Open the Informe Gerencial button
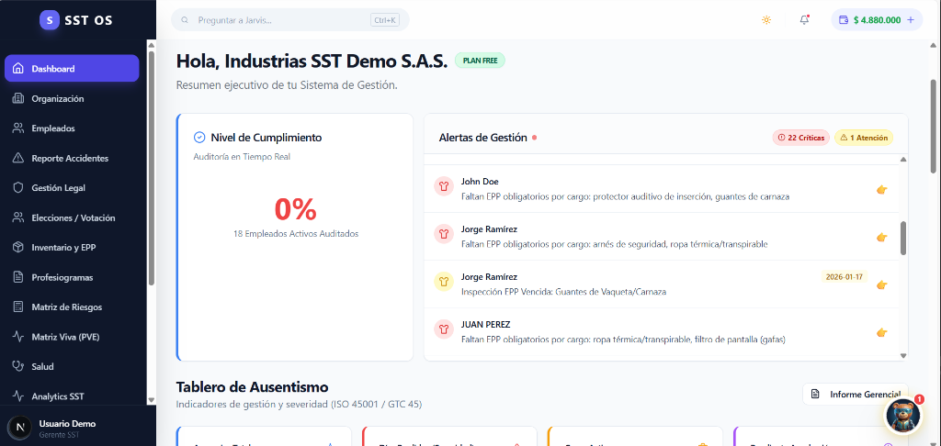This screenshot has height=446, width=941. [856, 394]
